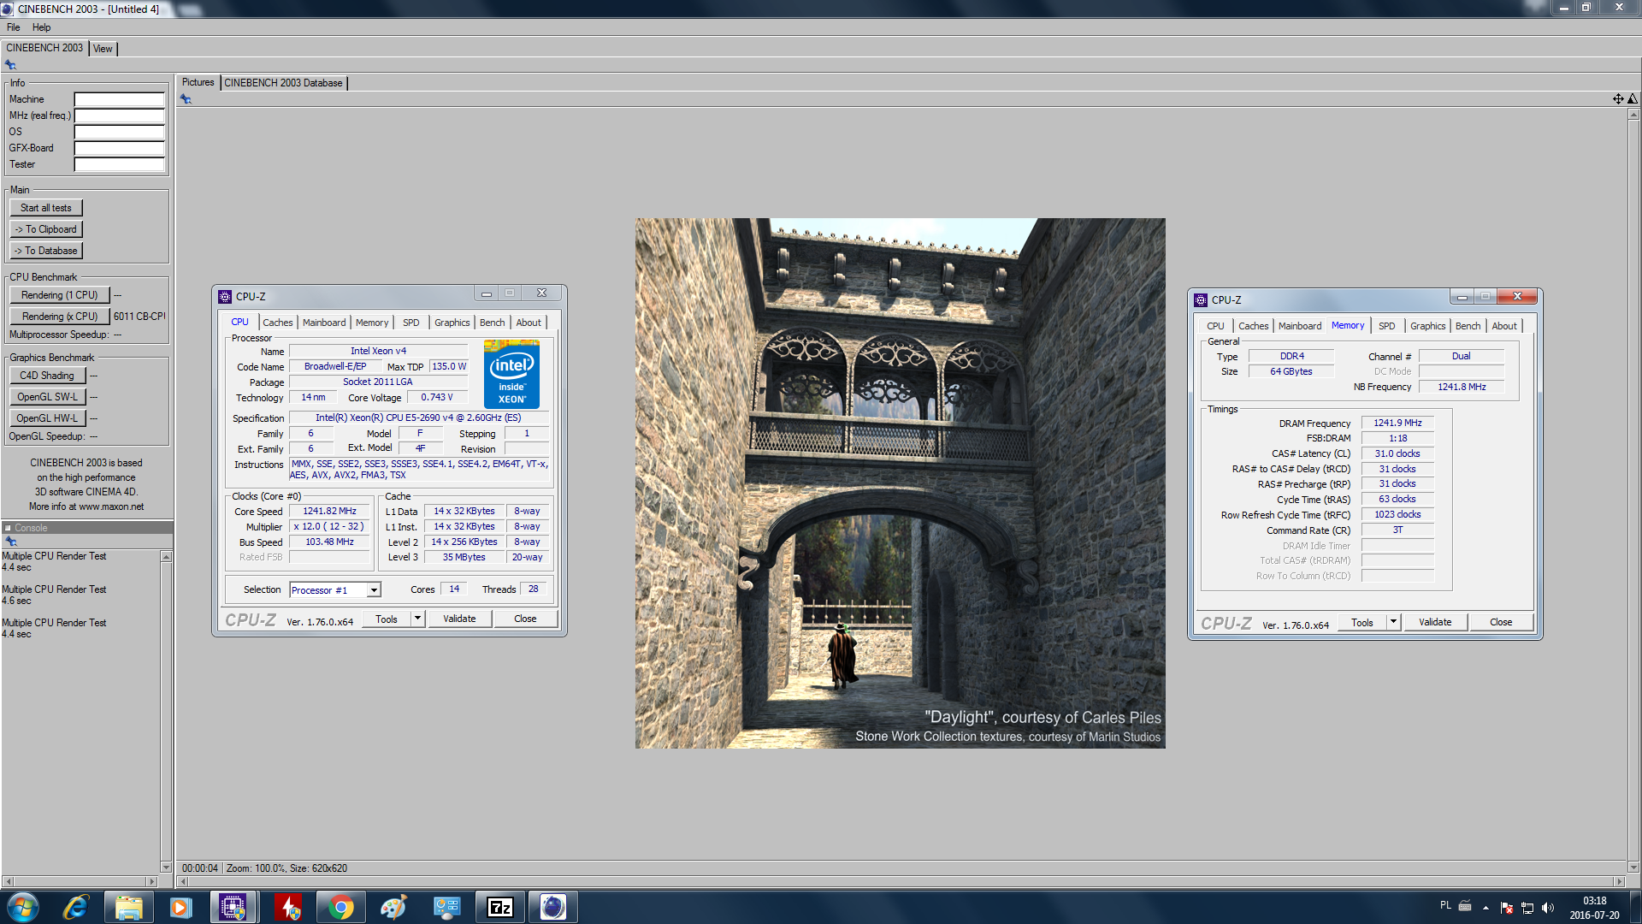
Task: Switch to CPU-Z taskbar icon
Action: point(233,907)
